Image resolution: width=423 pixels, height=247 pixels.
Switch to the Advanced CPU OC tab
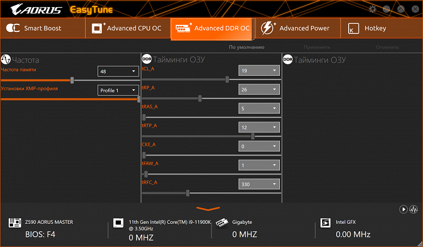[x=128, y=28]
